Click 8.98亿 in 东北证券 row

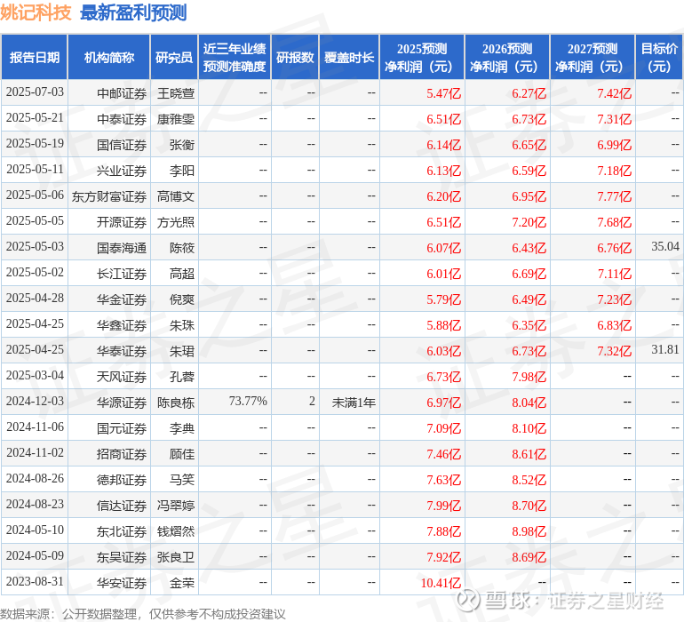pyautogui.click(x=529, y=530)
